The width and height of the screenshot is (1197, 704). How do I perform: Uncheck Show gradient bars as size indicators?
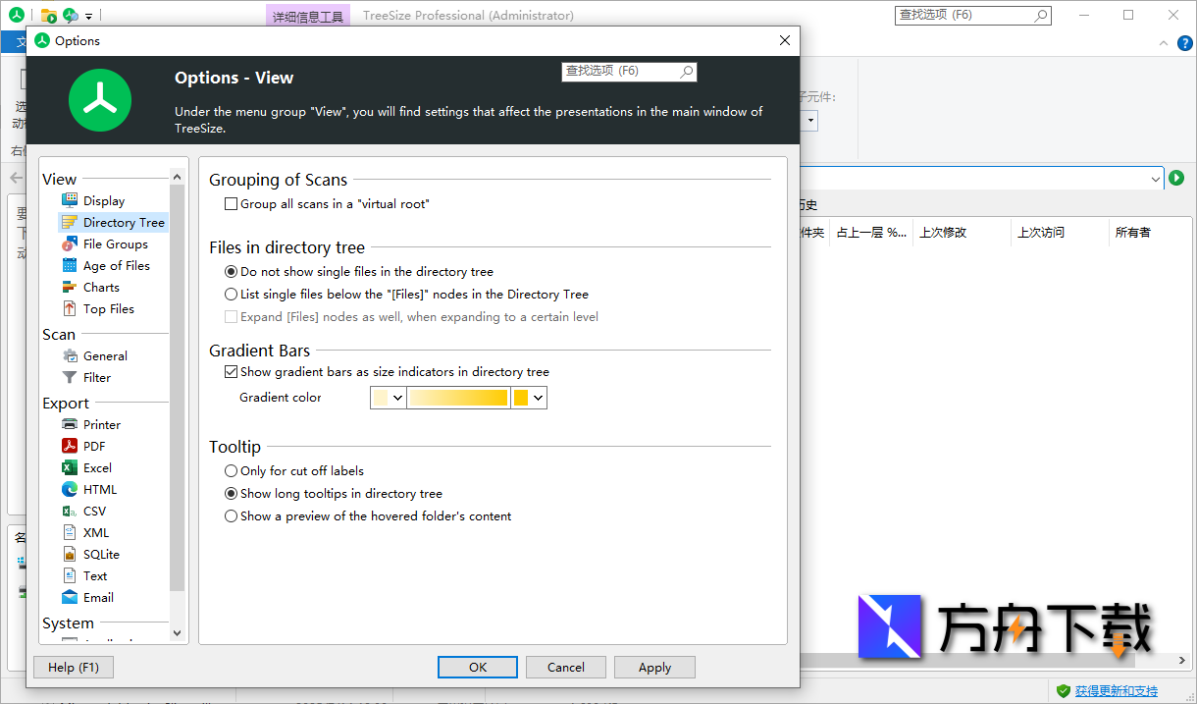pos(232,372)
